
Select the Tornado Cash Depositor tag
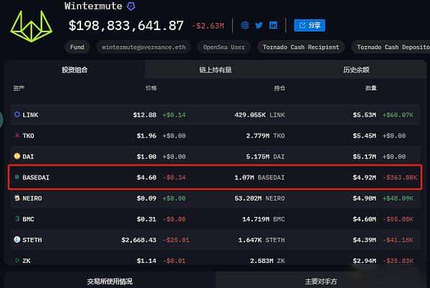(391, 47)
